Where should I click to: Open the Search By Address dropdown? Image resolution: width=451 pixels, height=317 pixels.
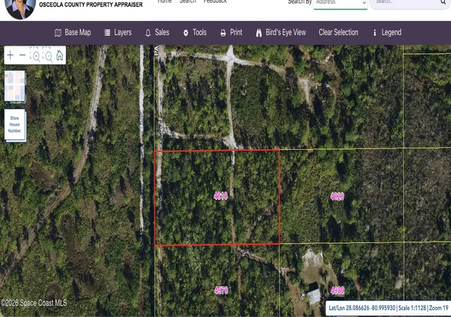click(340, 4)
